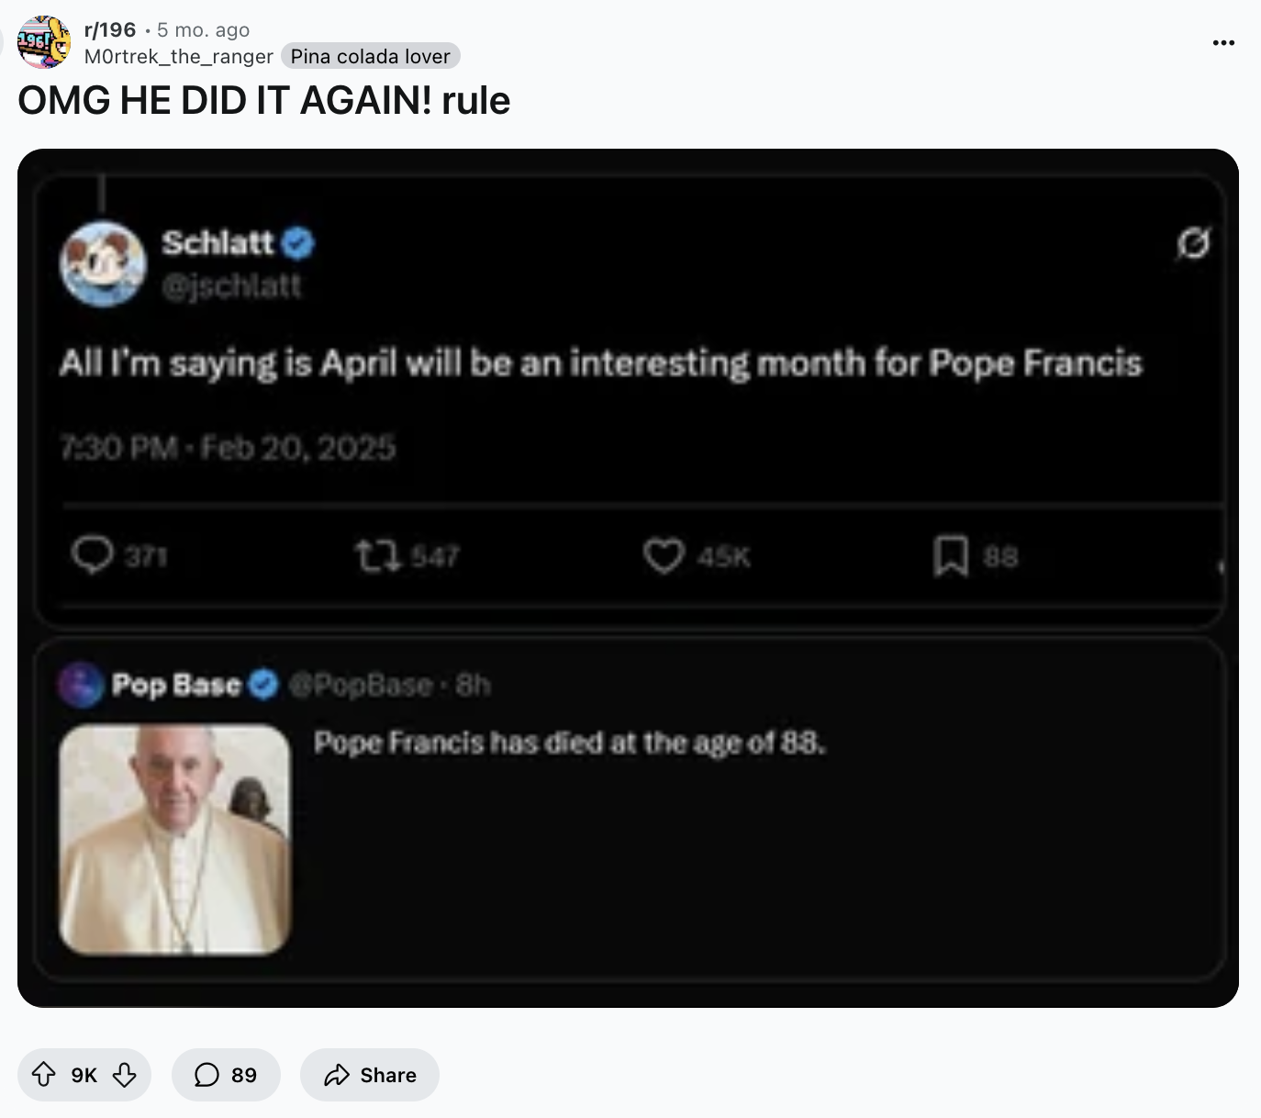Screen dimensions: 1261x1118
Task: Open the post title 'OMG HE DID IT AGAIN!'
Action: point(264,101)
